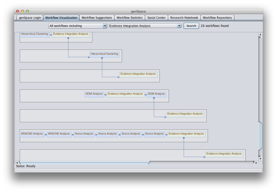The image size is (277, 192).
Task: Click vertical scrollbar down arrow
Action: 260,159
